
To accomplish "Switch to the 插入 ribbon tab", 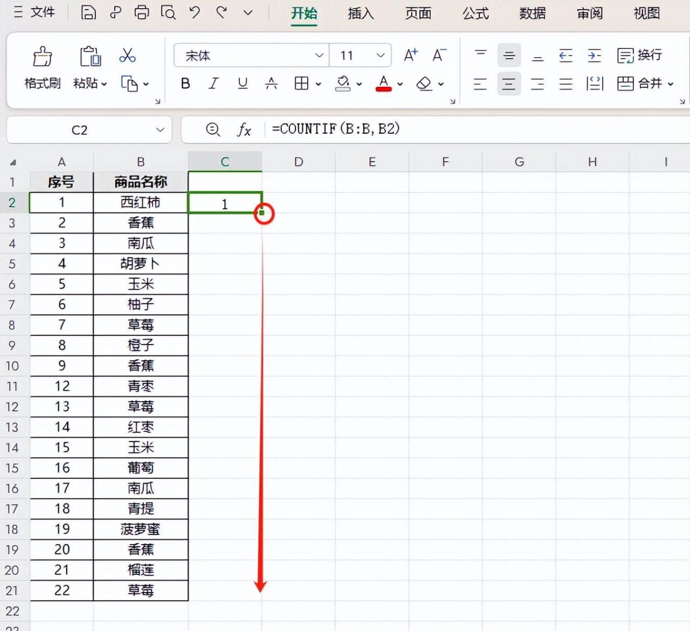I will coord(361,13).
